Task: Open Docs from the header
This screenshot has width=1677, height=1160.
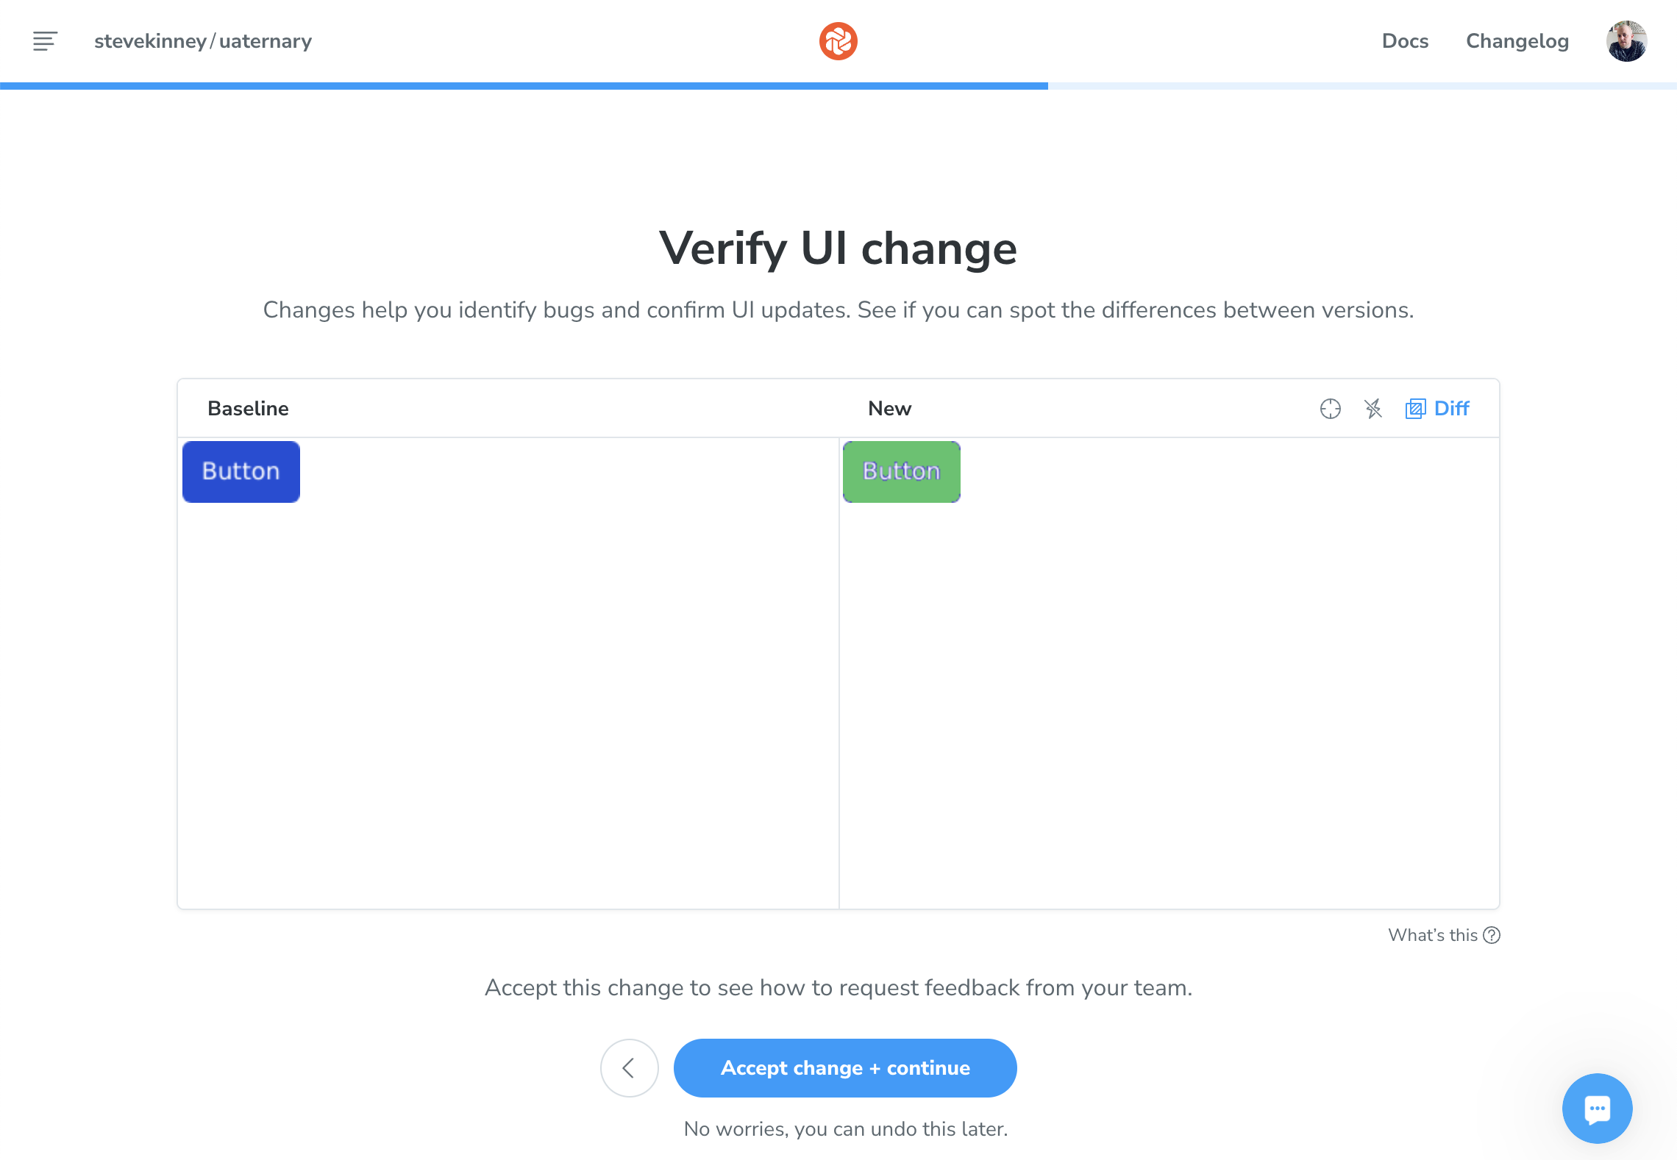Action: 1405,41
